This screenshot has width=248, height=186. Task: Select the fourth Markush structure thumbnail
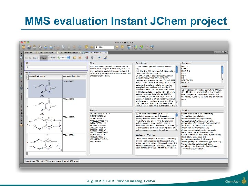[45, 143]
